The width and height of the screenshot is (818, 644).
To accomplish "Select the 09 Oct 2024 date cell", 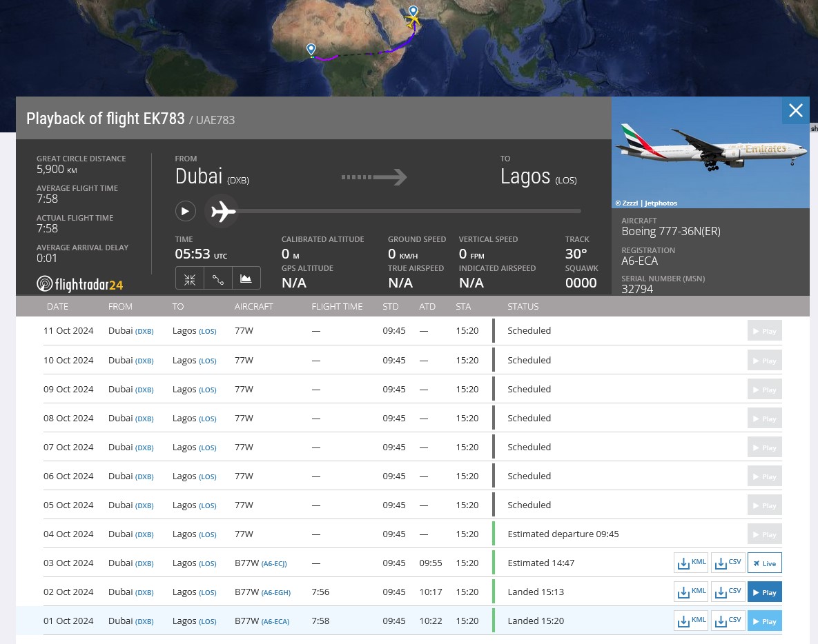I will [x=68, y=389].
